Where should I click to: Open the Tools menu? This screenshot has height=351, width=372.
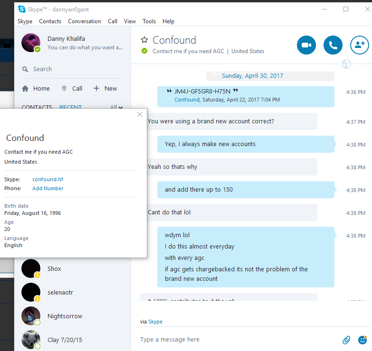(x=149, y=21)
